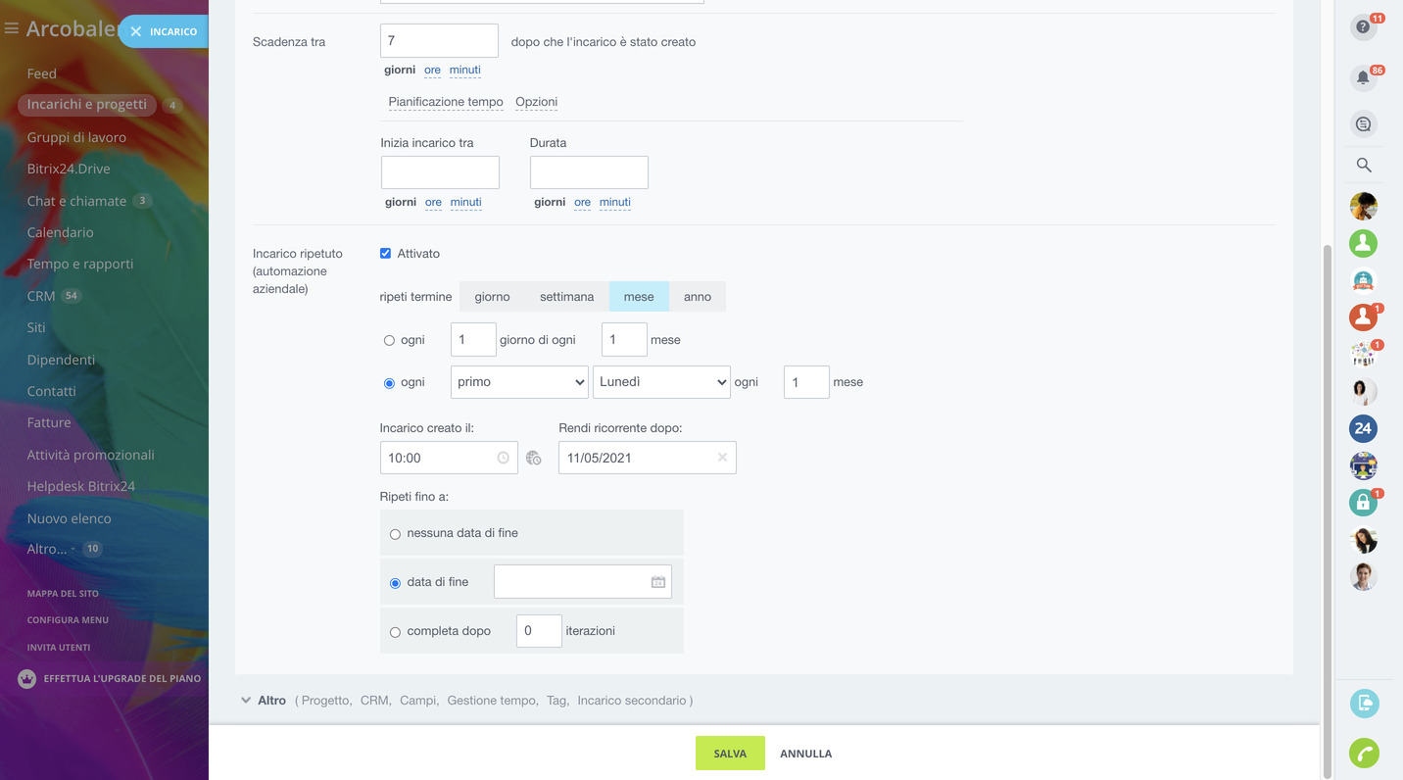This screenshot has width=1403, height=780.
Task: Open Bitrix24.Drive from sidebar
Action: [x=69, y=169]
